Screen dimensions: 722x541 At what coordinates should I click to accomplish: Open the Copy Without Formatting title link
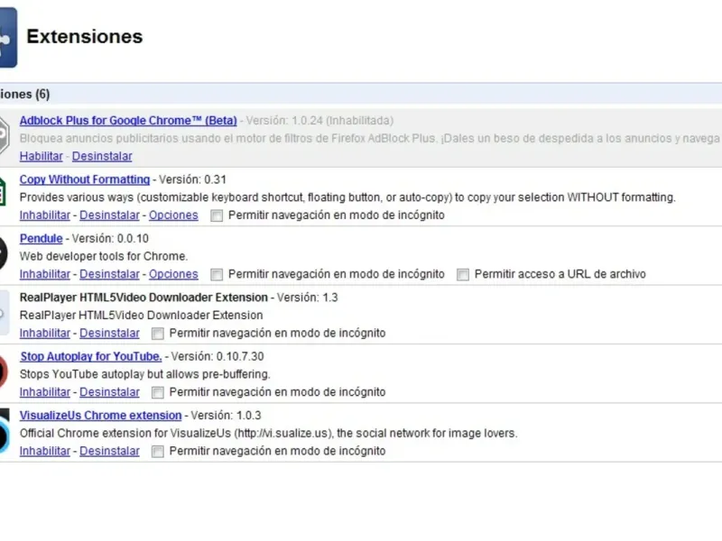(x=85, y=179)
